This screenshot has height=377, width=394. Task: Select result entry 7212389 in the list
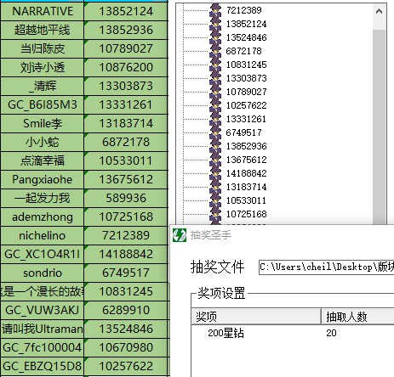pos(243,10)
